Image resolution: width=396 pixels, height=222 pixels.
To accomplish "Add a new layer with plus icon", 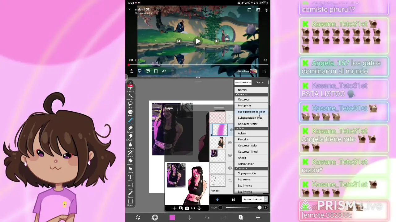I will coord(174,208).
